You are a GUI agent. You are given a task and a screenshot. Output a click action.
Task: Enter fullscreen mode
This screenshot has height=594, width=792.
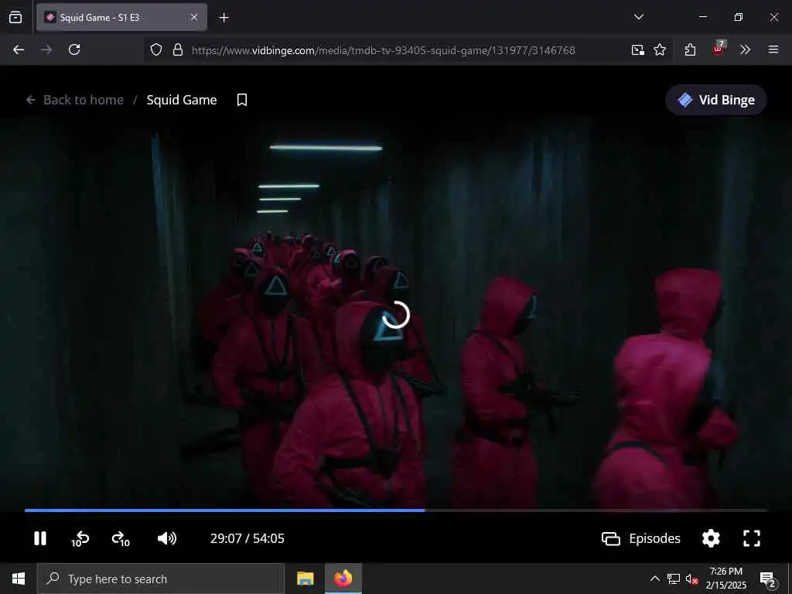752,538
